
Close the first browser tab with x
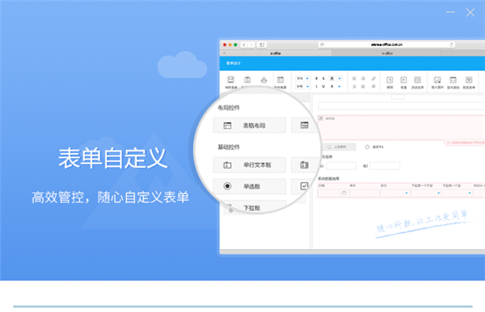coord(225,53)
